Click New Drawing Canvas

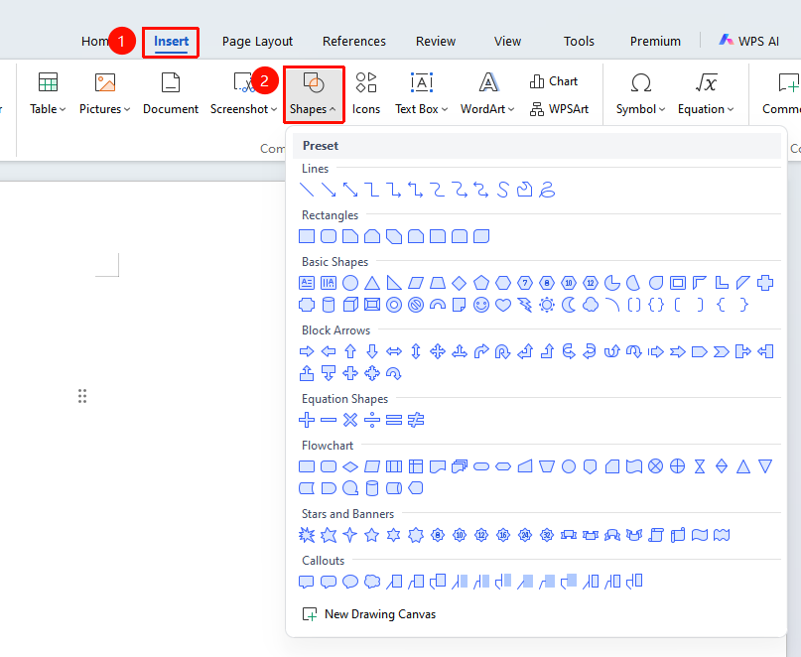[x=369, y=614]
